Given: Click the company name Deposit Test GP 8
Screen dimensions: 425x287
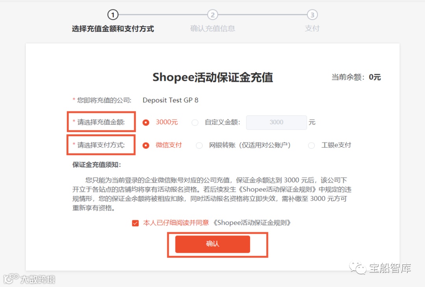Looking at the screenshot, I should [170, 100].
